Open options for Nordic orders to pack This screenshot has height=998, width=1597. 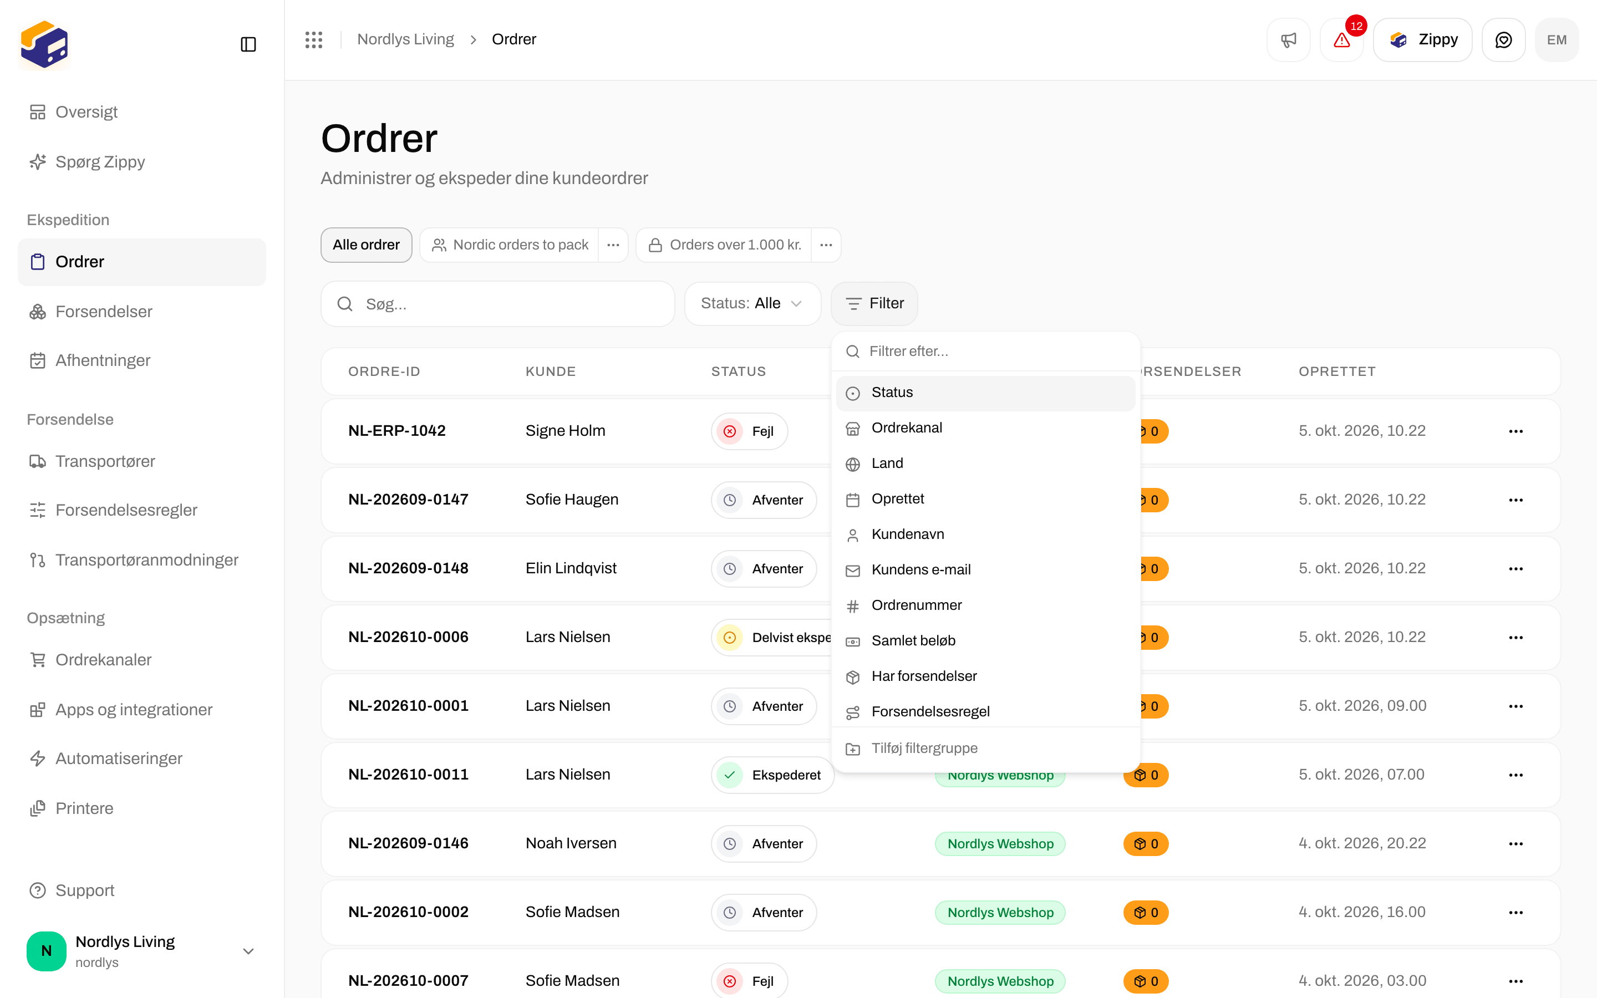click(x=613, y=245)
